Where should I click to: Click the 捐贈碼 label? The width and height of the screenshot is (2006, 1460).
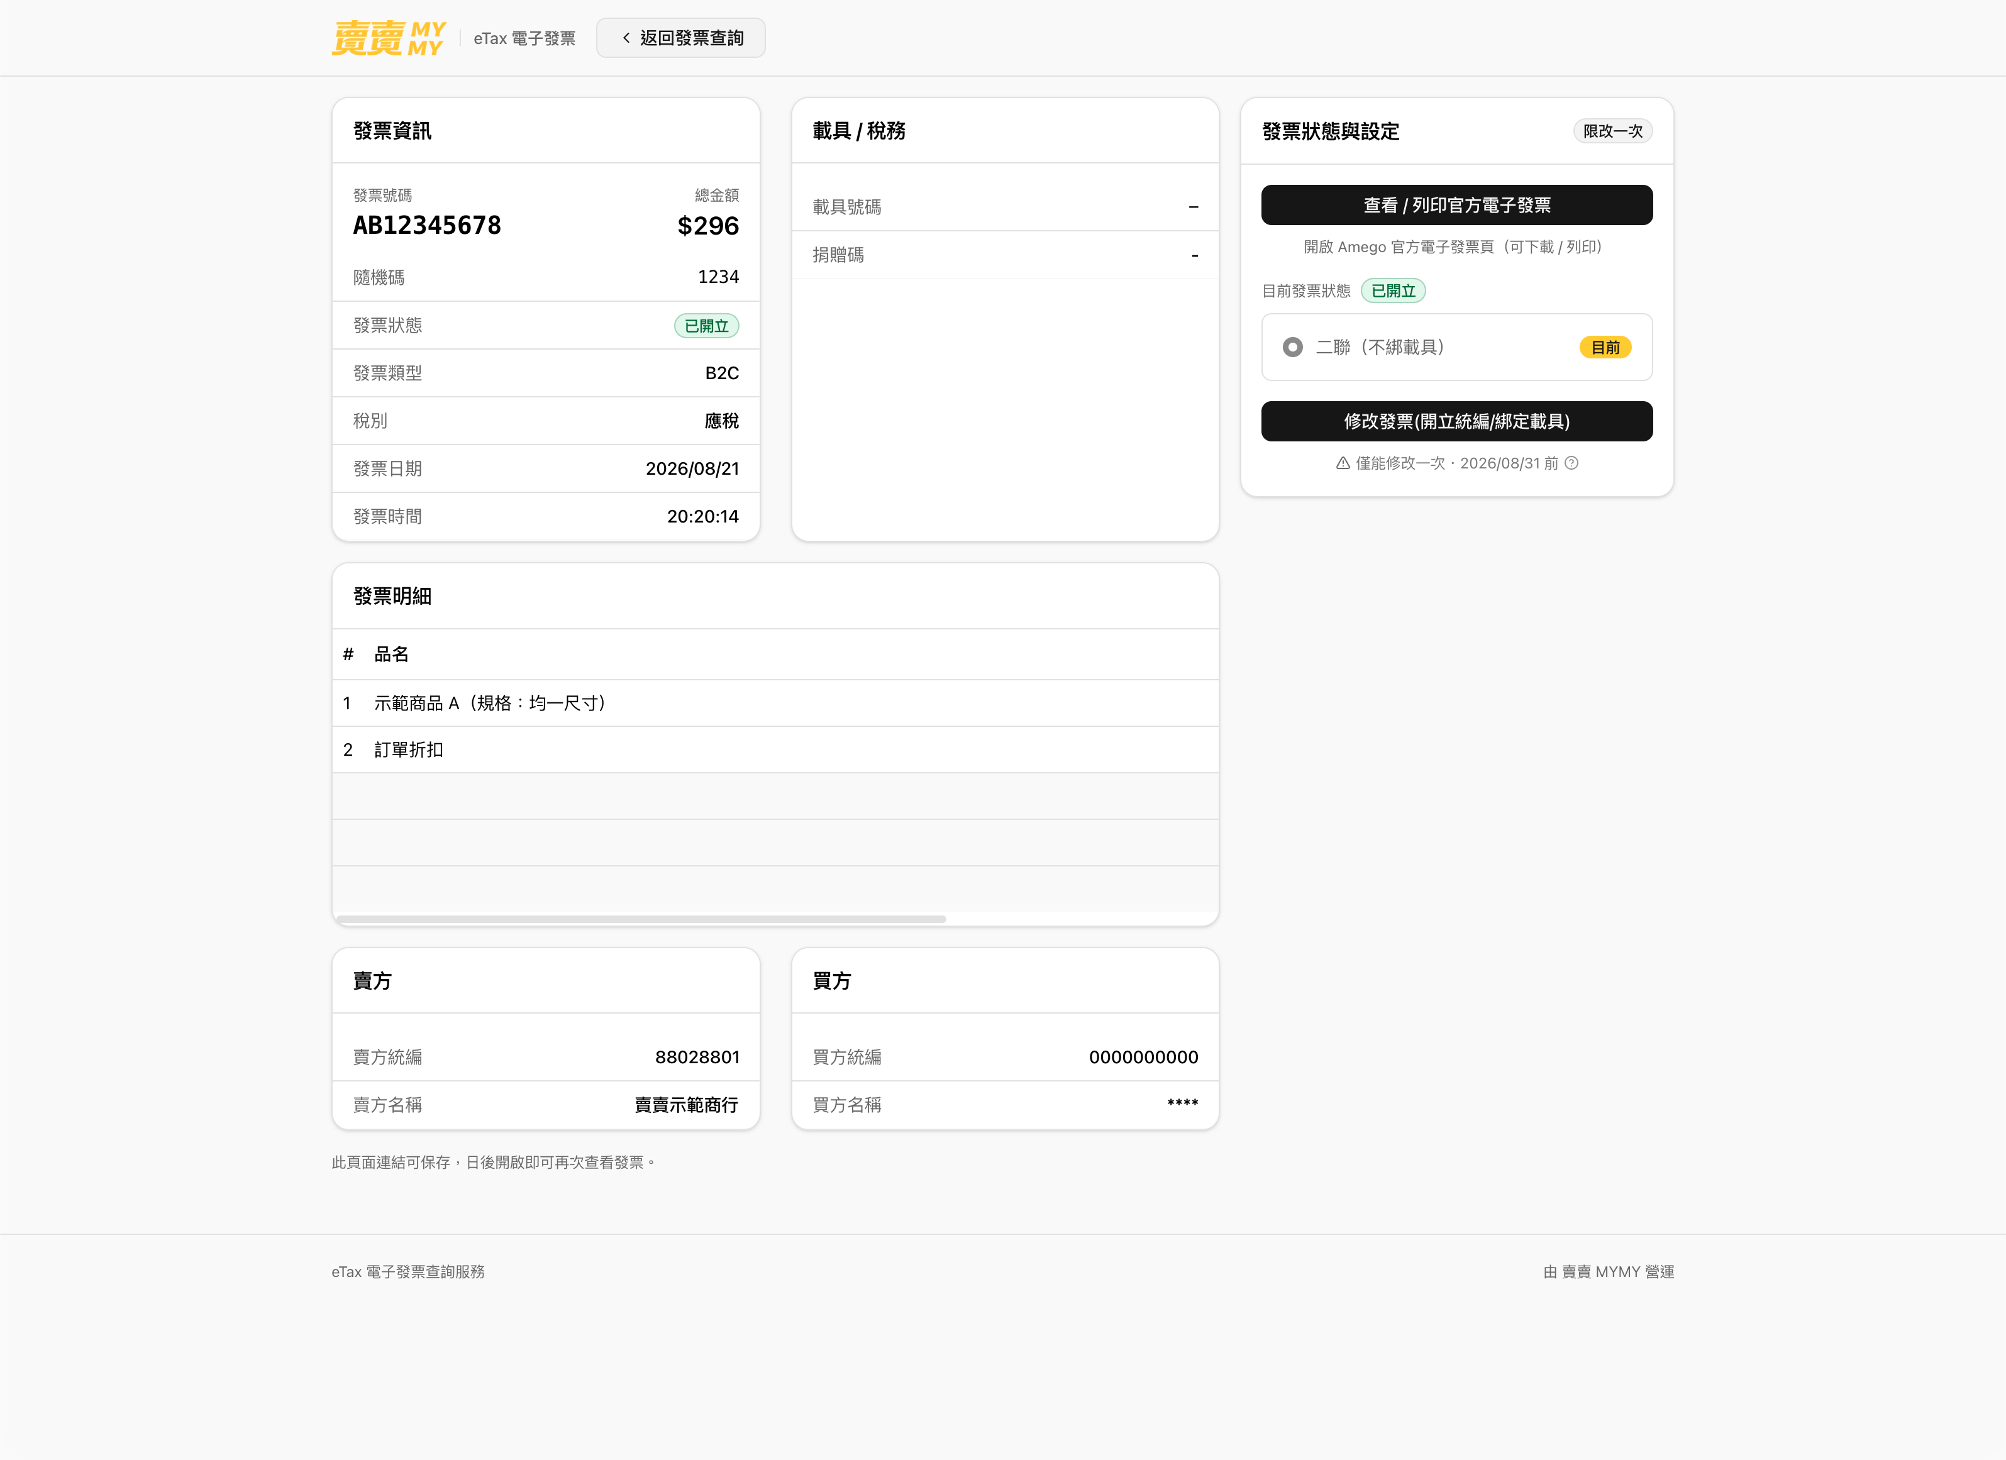coord(838,255)
